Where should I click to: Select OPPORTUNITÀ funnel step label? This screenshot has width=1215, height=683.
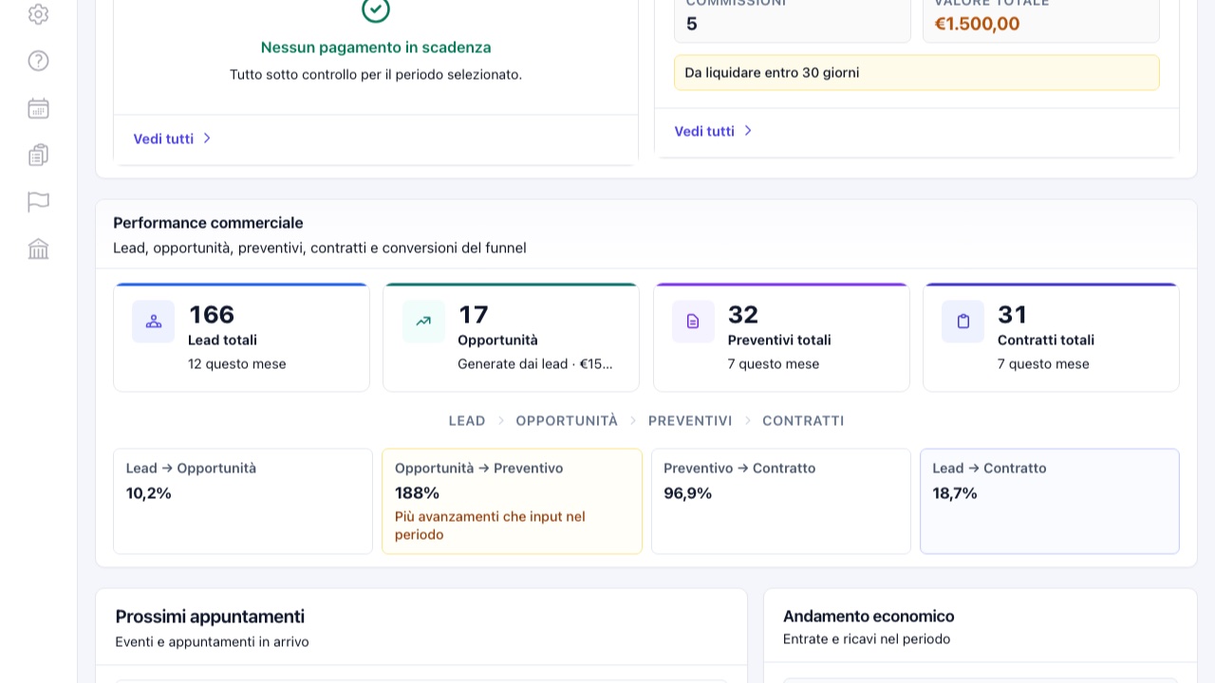coord(567,420)
